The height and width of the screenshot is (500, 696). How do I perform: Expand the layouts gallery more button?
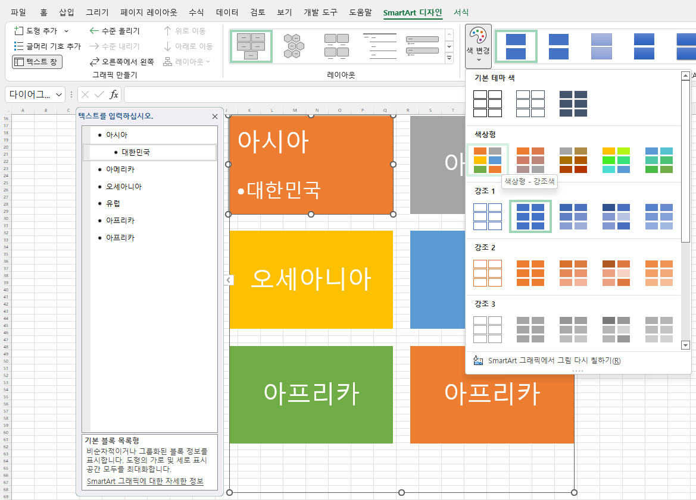point(449,58)
